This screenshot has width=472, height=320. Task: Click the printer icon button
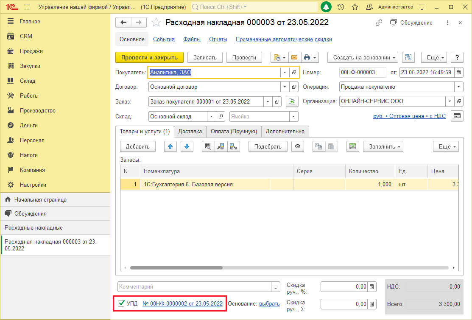tap(307, 57)
